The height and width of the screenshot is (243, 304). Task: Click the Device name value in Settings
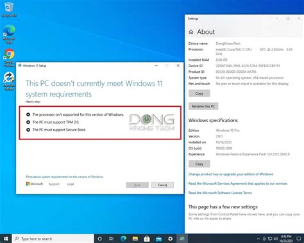228,43
